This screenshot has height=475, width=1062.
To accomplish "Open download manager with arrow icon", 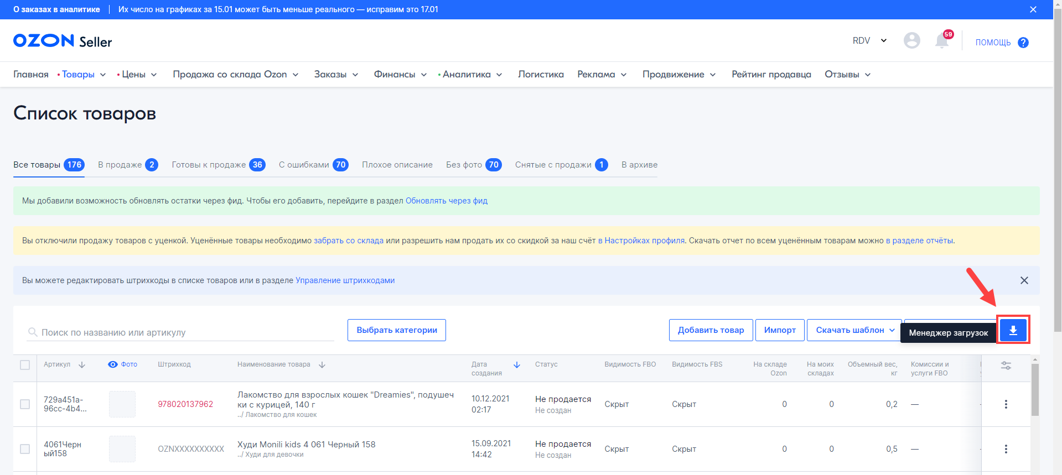I will [1013, 330].
